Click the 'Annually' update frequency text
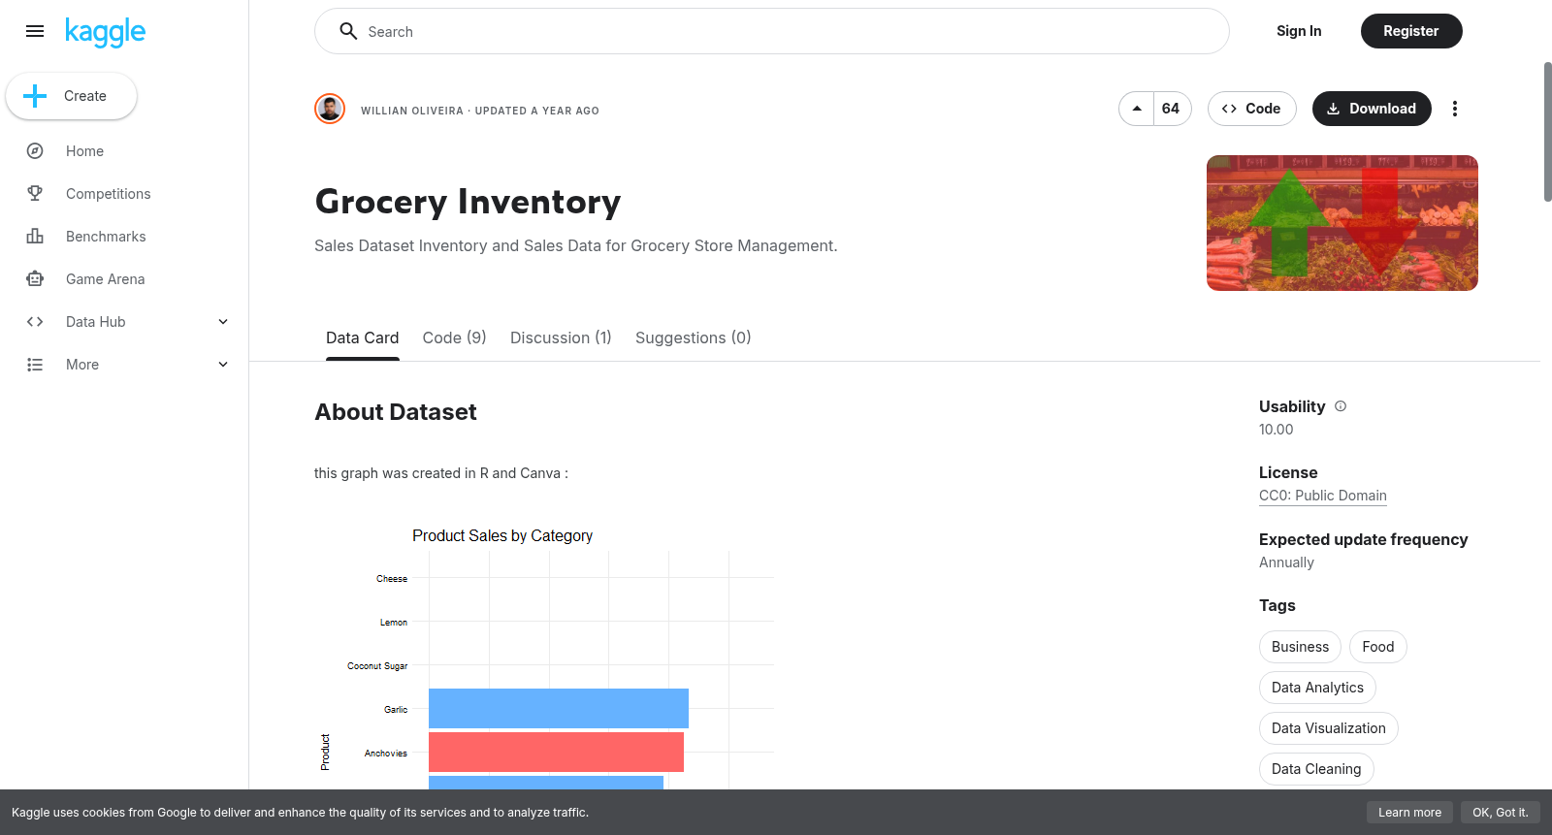The width and height of the screenshot is (1552, 835). tap(1286, 562)
